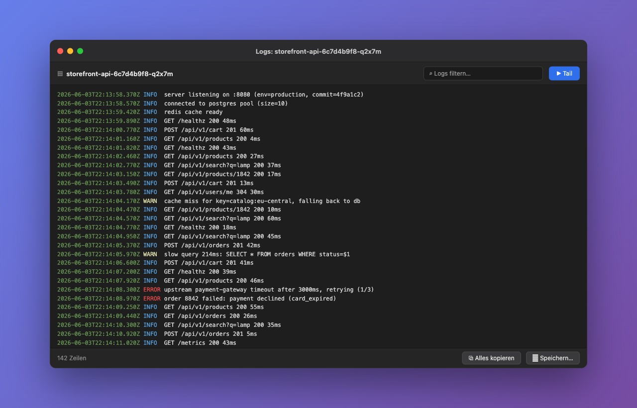637x408 pixels.
Task: Click the save icon on Speichern button
Action: [535, 358]
